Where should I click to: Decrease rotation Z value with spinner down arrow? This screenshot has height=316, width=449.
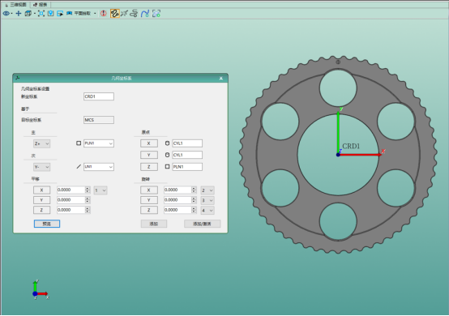(194, 211)
